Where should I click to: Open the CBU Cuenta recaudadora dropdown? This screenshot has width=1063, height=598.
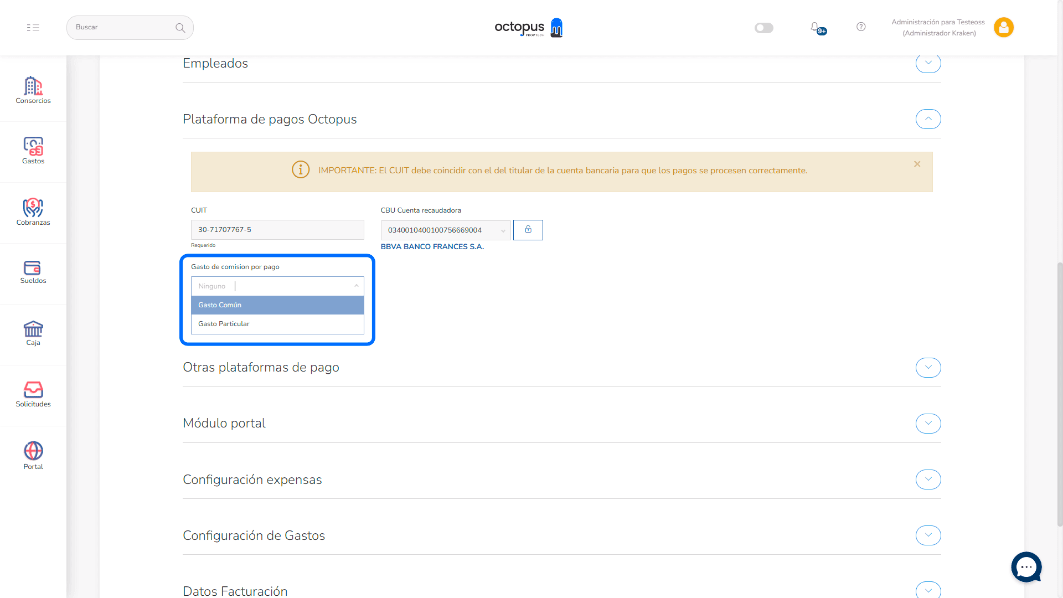[446, 230]
